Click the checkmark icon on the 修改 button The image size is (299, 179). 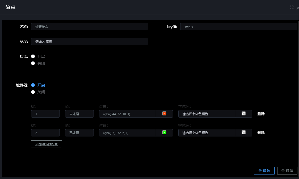pos(260,170)
